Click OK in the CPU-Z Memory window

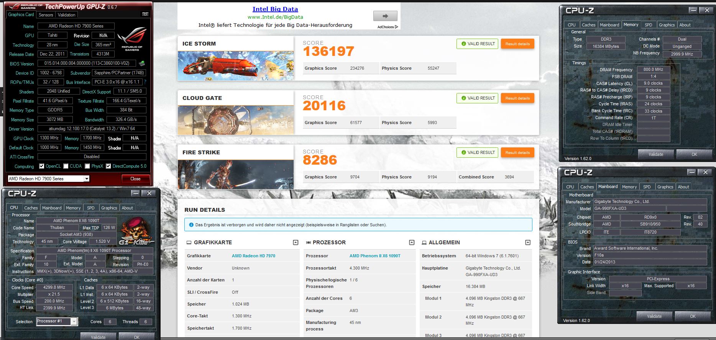click(694, 154)
